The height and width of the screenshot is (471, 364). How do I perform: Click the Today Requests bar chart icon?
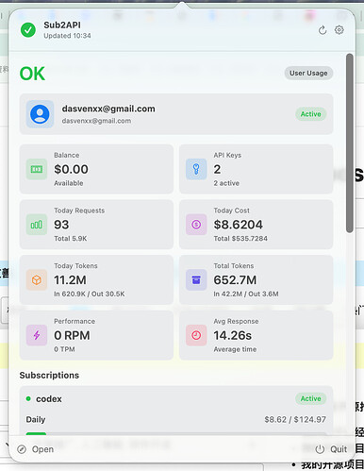tap(37, 225)
